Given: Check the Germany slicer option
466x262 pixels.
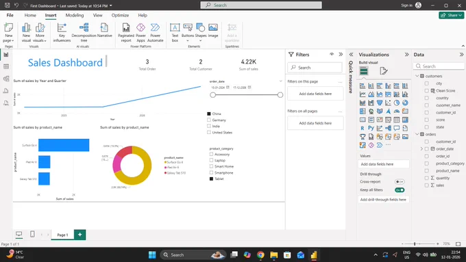Looking at the screenshot, I should [209, 120].
